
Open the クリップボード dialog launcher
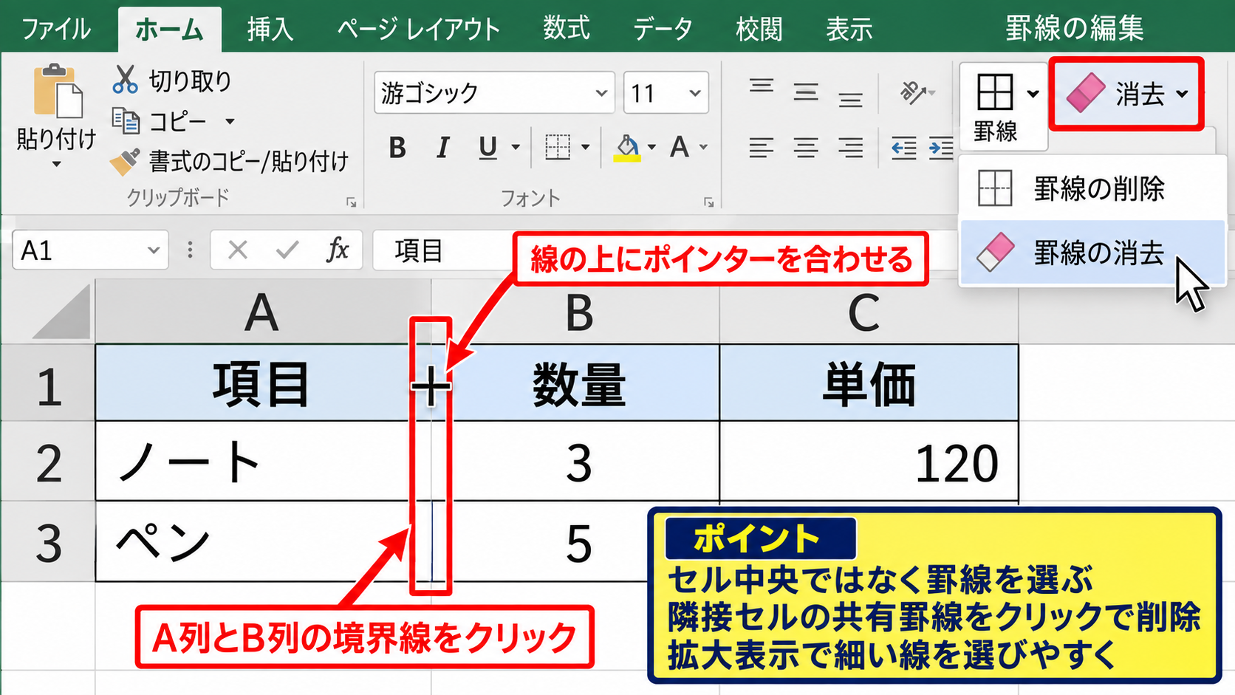352,202
